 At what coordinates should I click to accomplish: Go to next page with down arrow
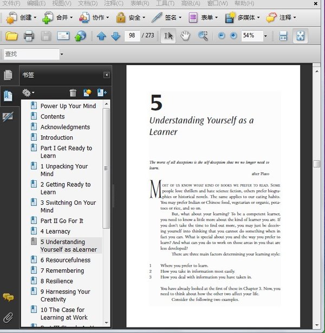(115, 36)
